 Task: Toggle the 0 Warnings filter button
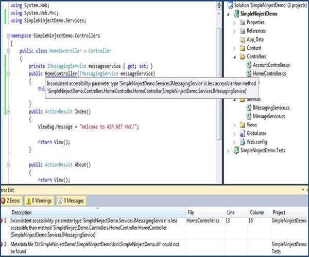pos(39,201)
